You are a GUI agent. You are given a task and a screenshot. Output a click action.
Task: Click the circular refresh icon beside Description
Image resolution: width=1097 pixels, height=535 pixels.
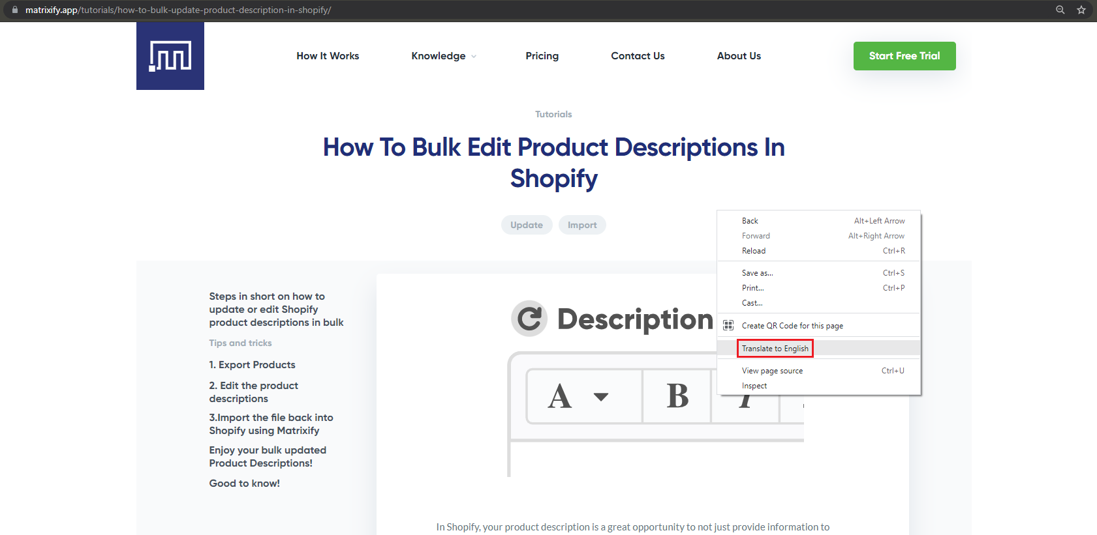pyautogui.click(x=529, y=319)
